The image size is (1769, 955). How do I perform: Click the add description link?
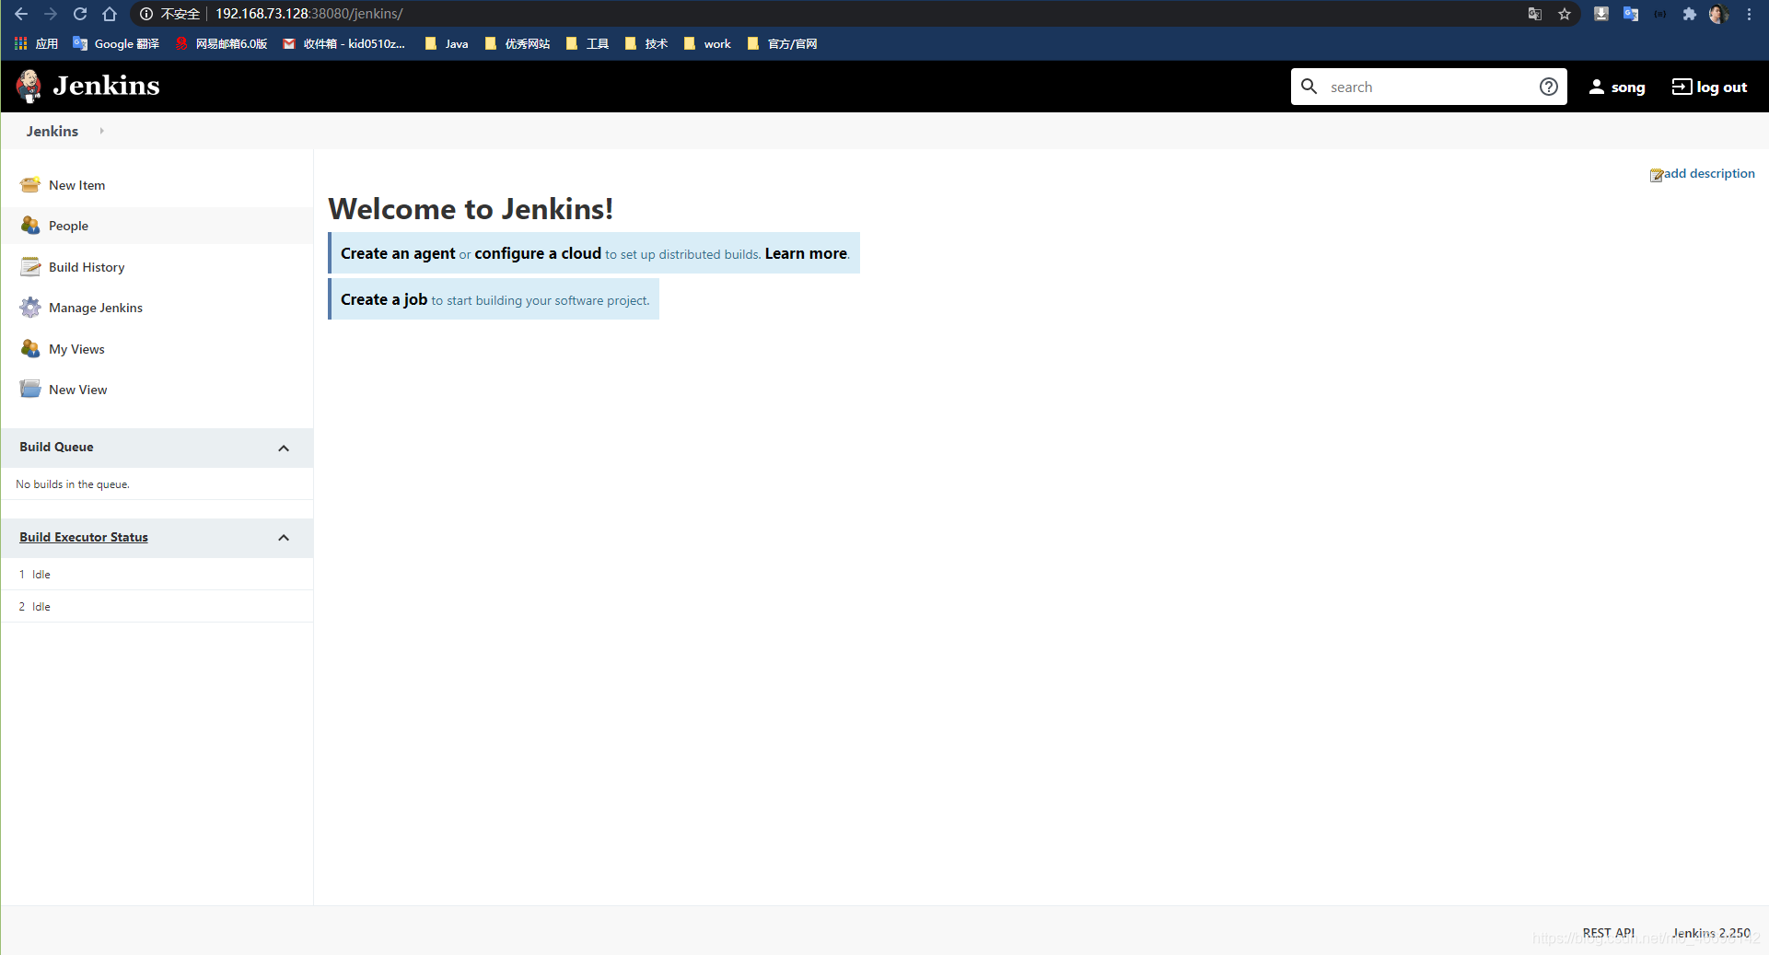coord(1709,173)
